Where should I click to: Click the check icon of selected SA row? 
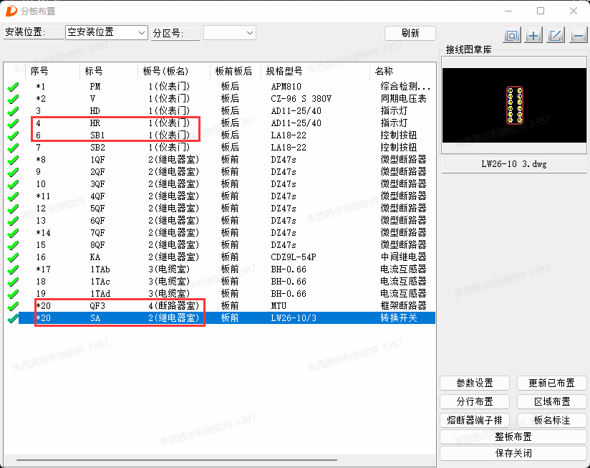click(x=13, y=318)
